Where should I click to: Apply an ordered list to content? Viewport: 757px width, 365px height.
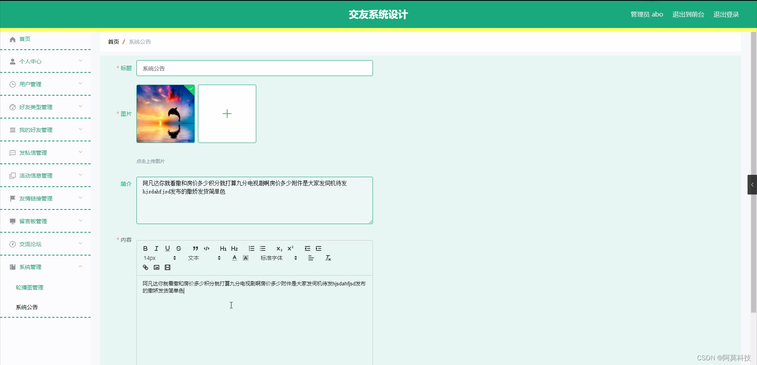(x=252, y=248)
